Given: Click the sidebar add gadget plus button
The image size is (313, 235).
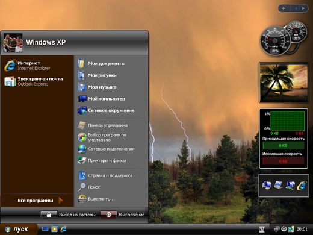Looking at the screenshot, I should [x=284, y=8].
